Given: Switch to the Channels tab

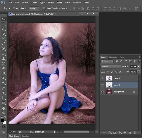Looking at the screenshot, I should click(113, 57).
